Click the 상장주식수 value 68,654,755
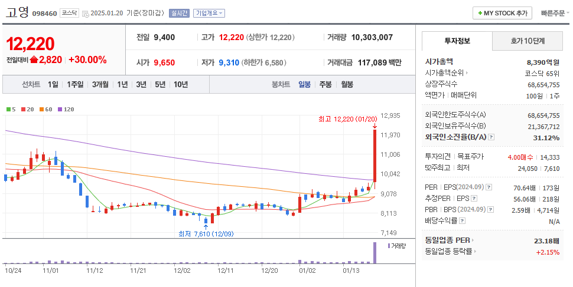573x287 pixels. [x=543, y=85]
